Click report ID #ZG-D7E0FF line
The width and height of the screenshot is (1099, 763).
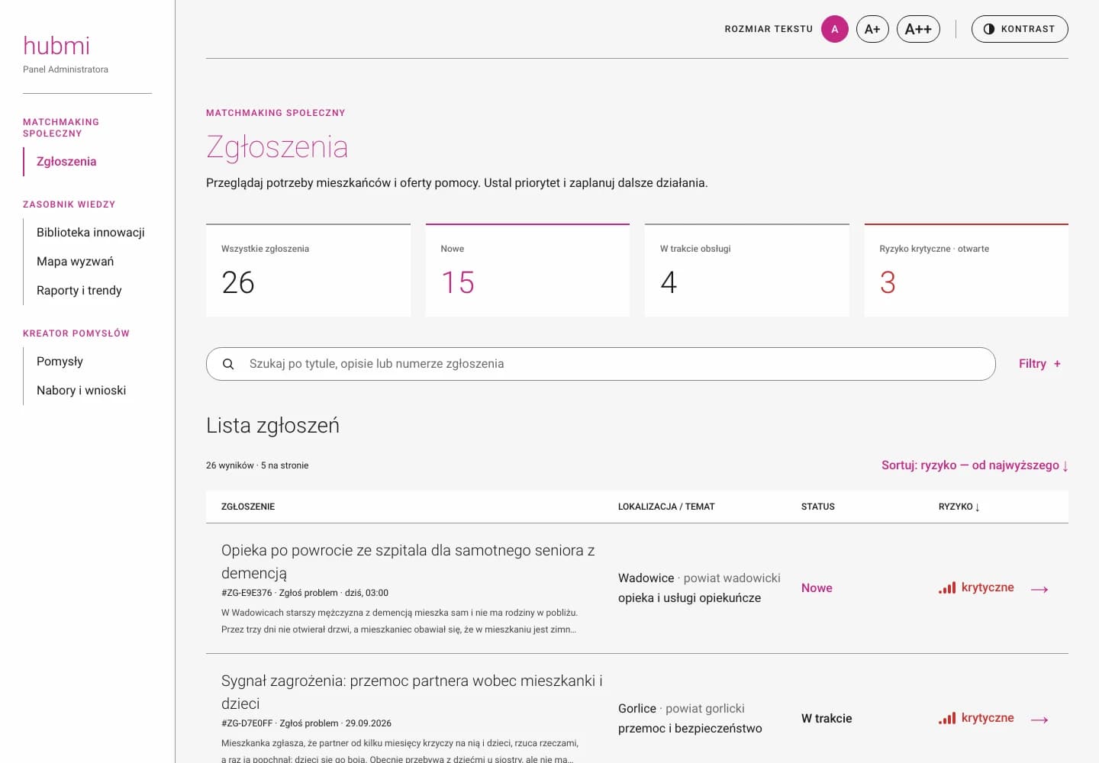pos(306,723)
